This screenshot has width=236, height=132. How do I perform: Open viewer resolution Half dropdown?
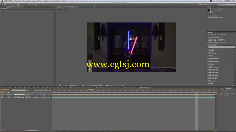point(86,85)
